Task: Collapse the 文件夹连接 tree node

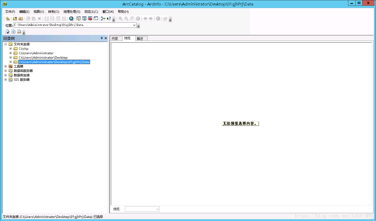Action: point(5,44)
